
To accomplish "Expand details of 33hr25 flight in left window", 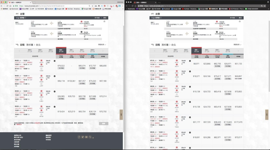I will tap(54, 61).
